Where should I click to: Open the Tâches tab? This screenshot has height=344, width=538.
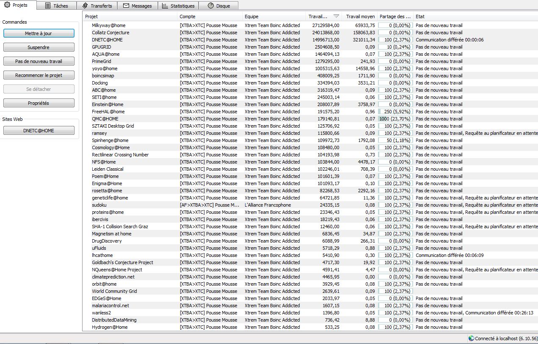(x=56, y=5)
